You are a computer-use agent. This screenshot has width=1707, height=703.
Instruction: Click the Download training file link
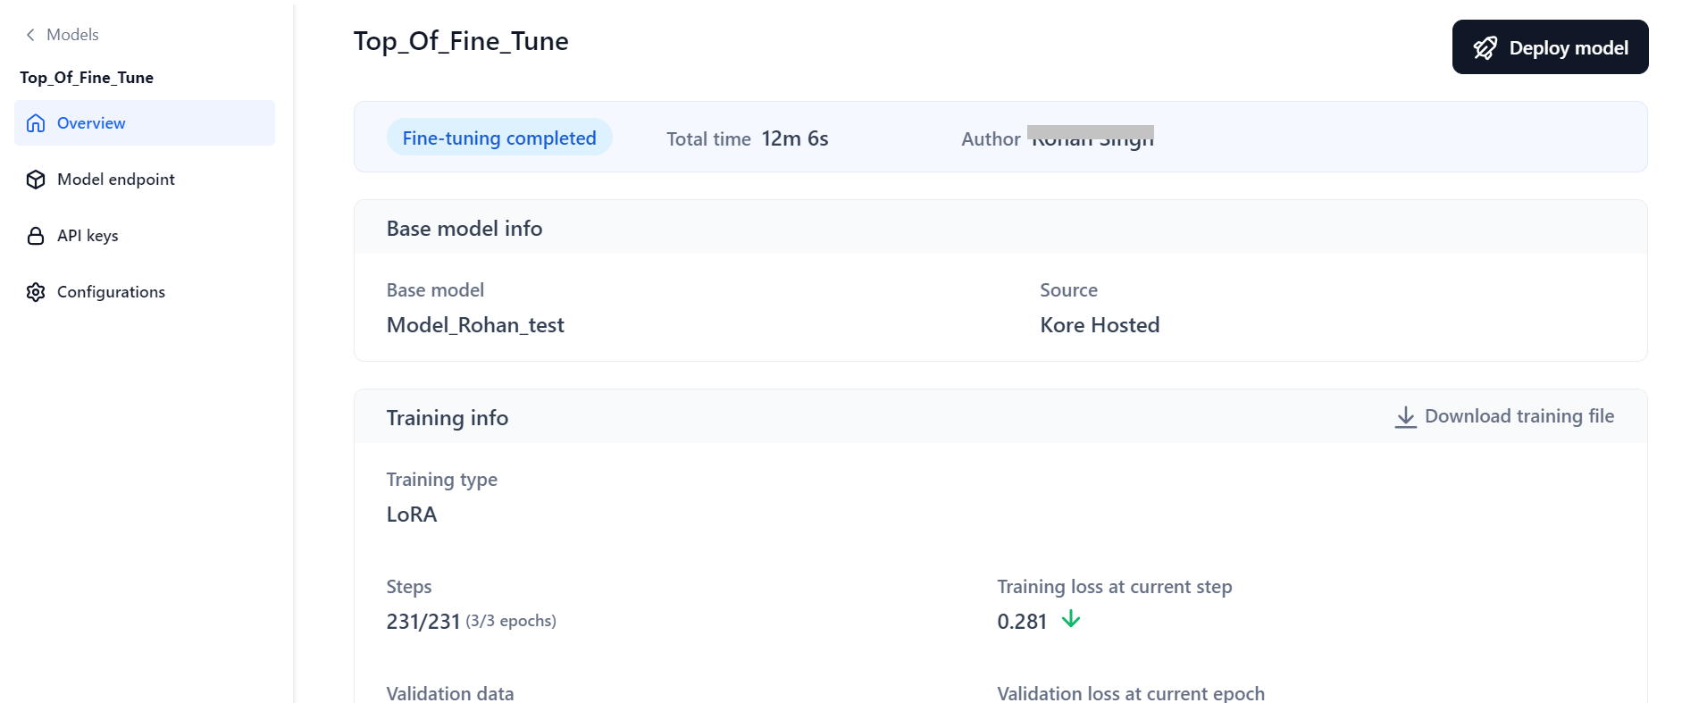(x=1519, y=416)
